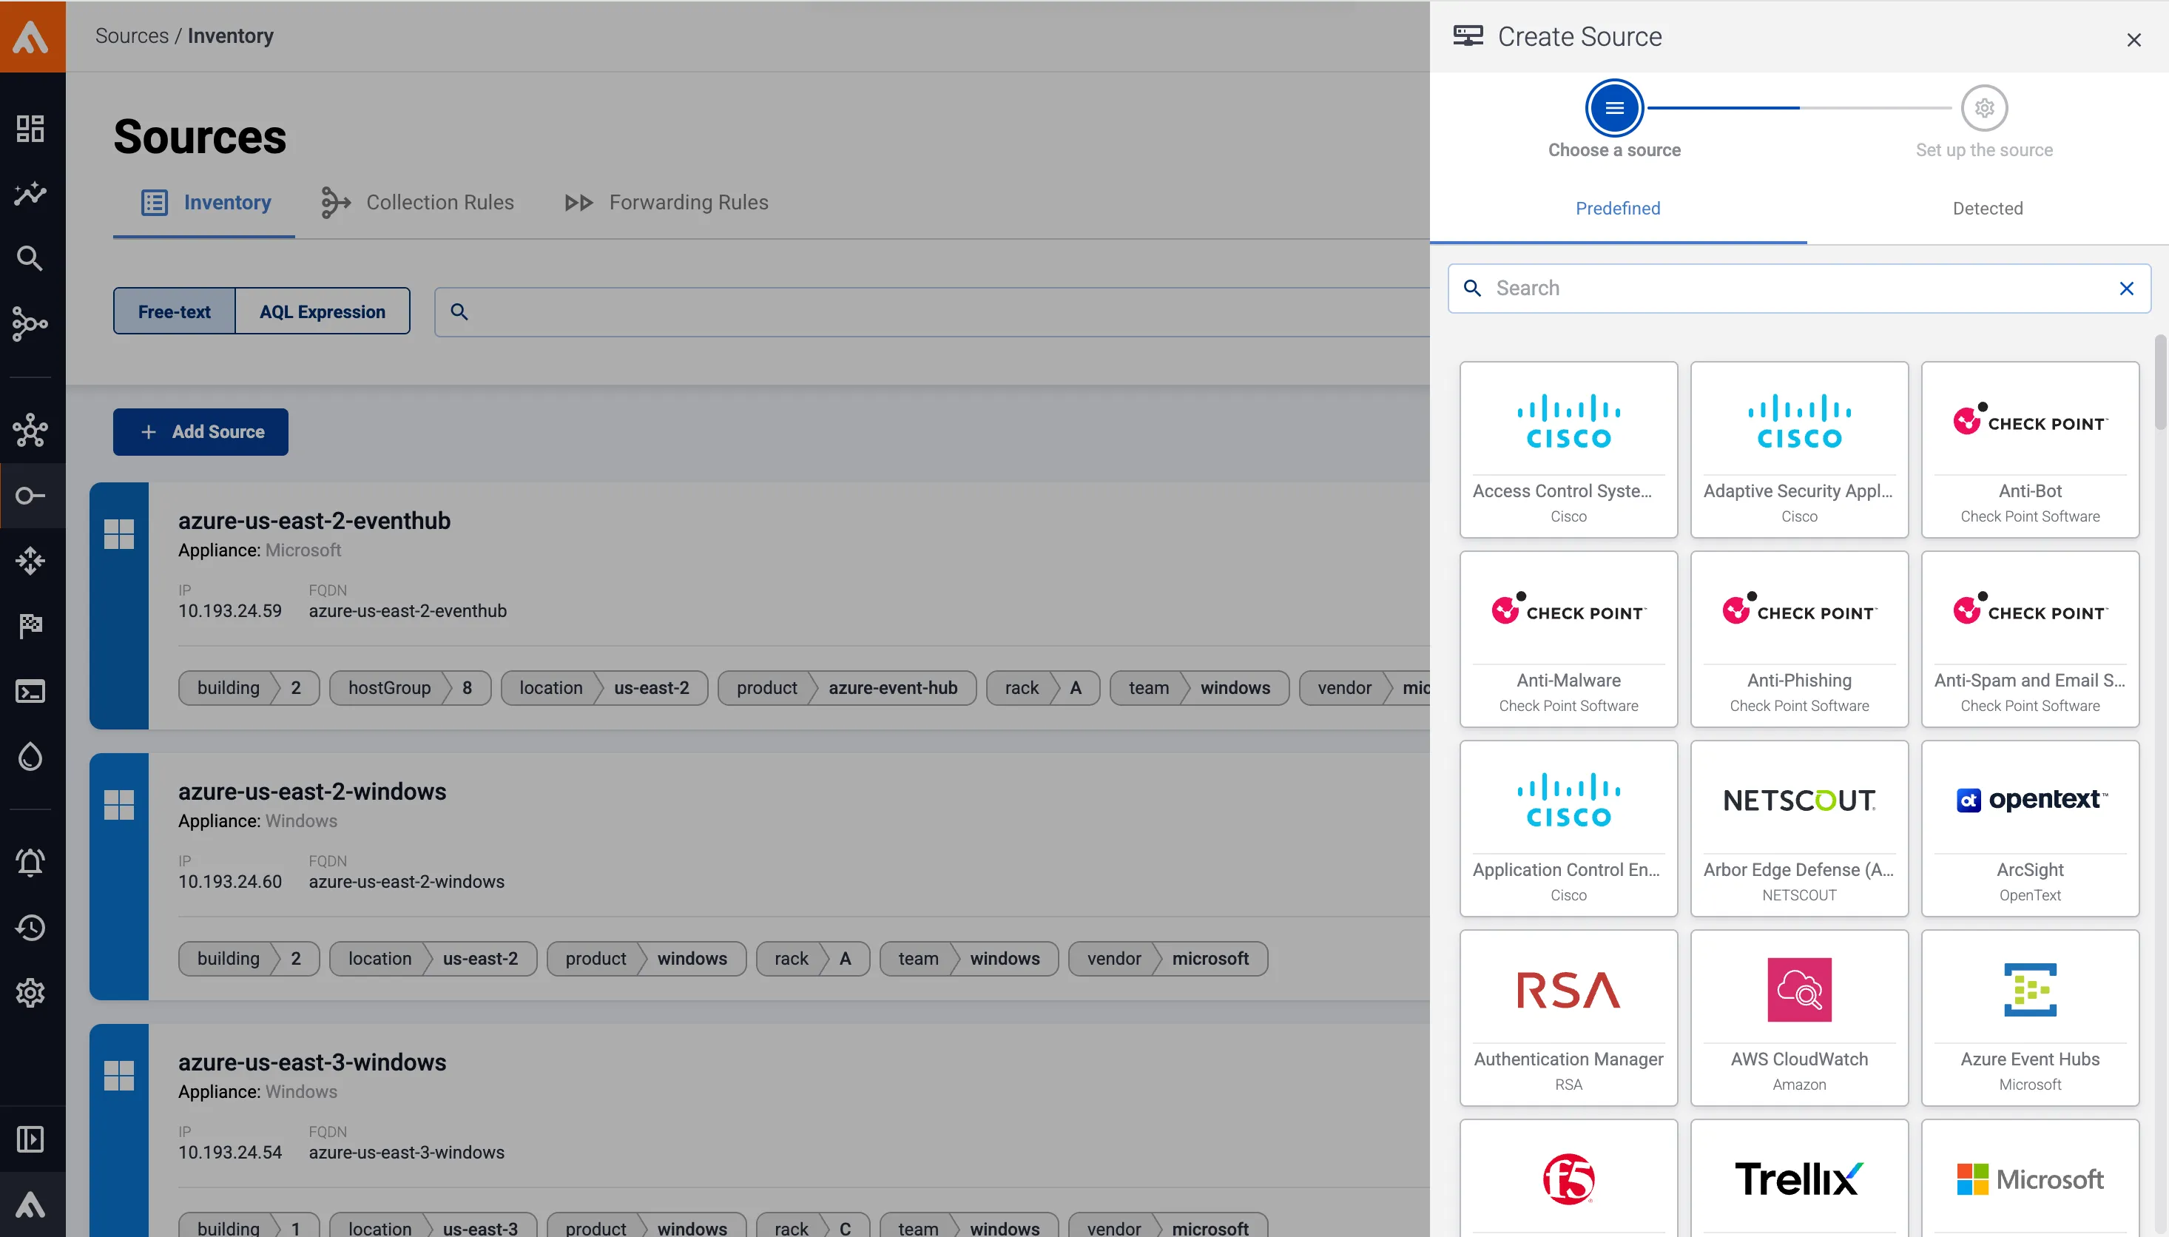Go to the Set up the source step
2169x1237 pixels.
1983,109
